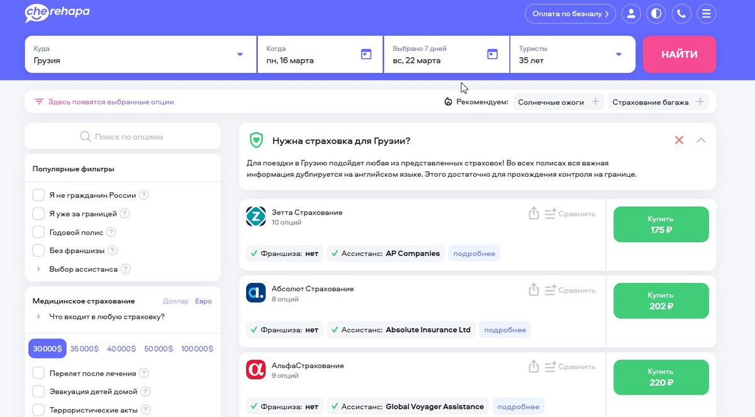The width and height of the screenshot is (755, 417).
Task: Open the Cherehapa logo home link
Action: [x=57, y=13]
